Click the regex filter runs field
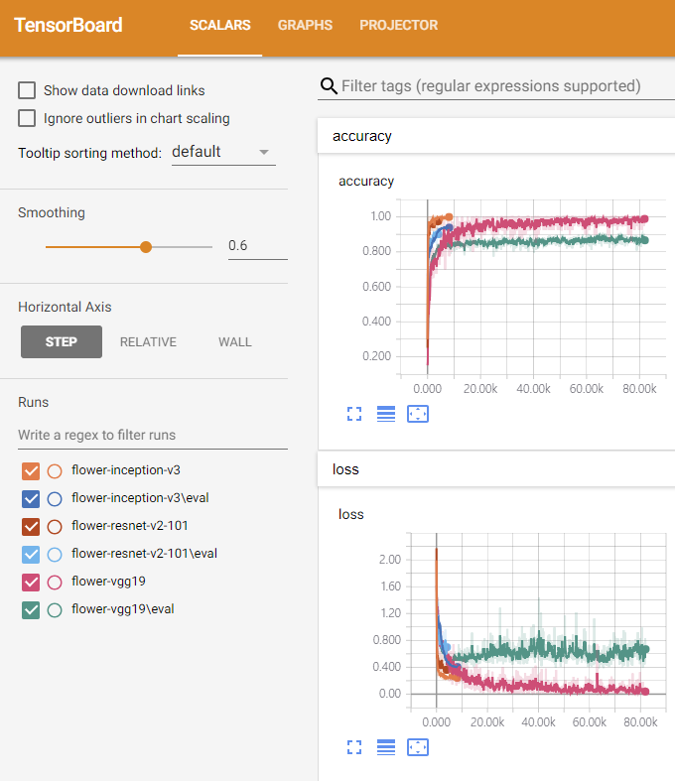Screen dimensions: 675x781 pos(153,436)
